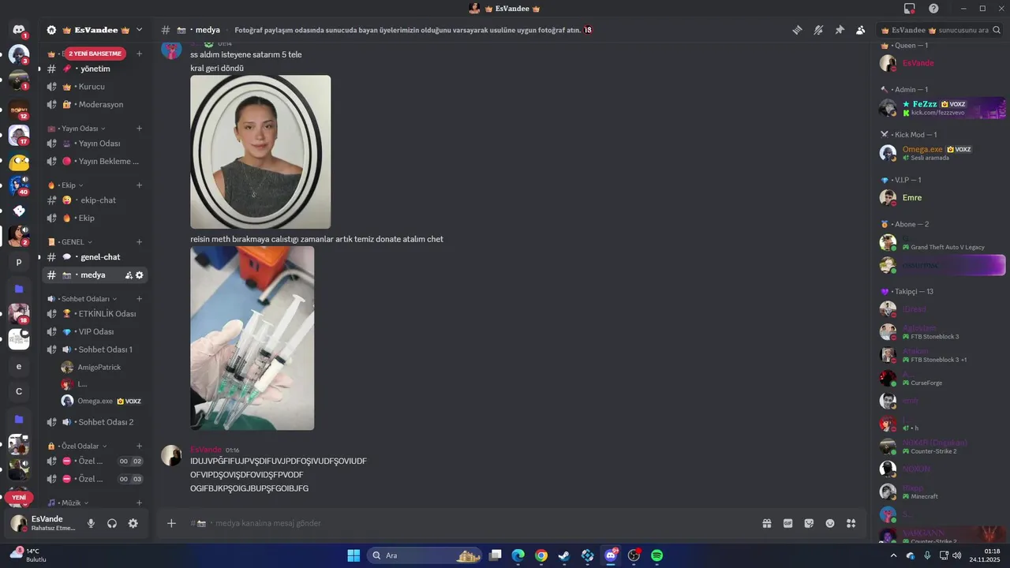Join the Kurucu voice channel
Image resolution: width=1010 pixels, height=568 pixels.
pos(95,87)
